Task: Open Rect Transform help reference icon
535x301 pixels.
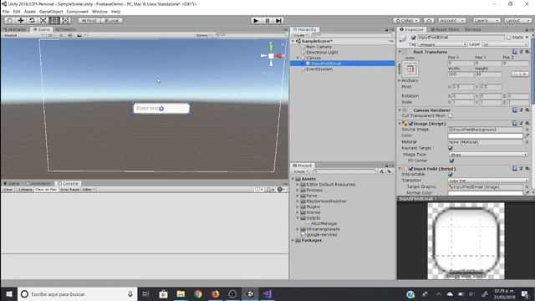Action: pyautogui.click(x=515, y=52)
